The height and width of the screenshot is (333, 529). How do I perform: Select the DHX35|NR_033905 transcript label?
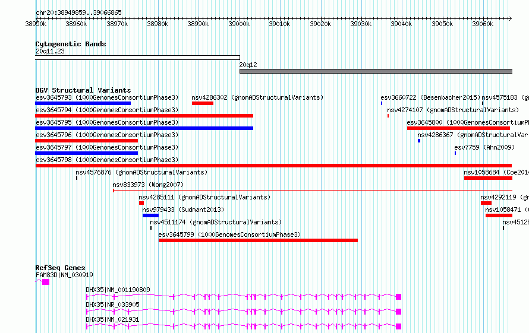112,305
